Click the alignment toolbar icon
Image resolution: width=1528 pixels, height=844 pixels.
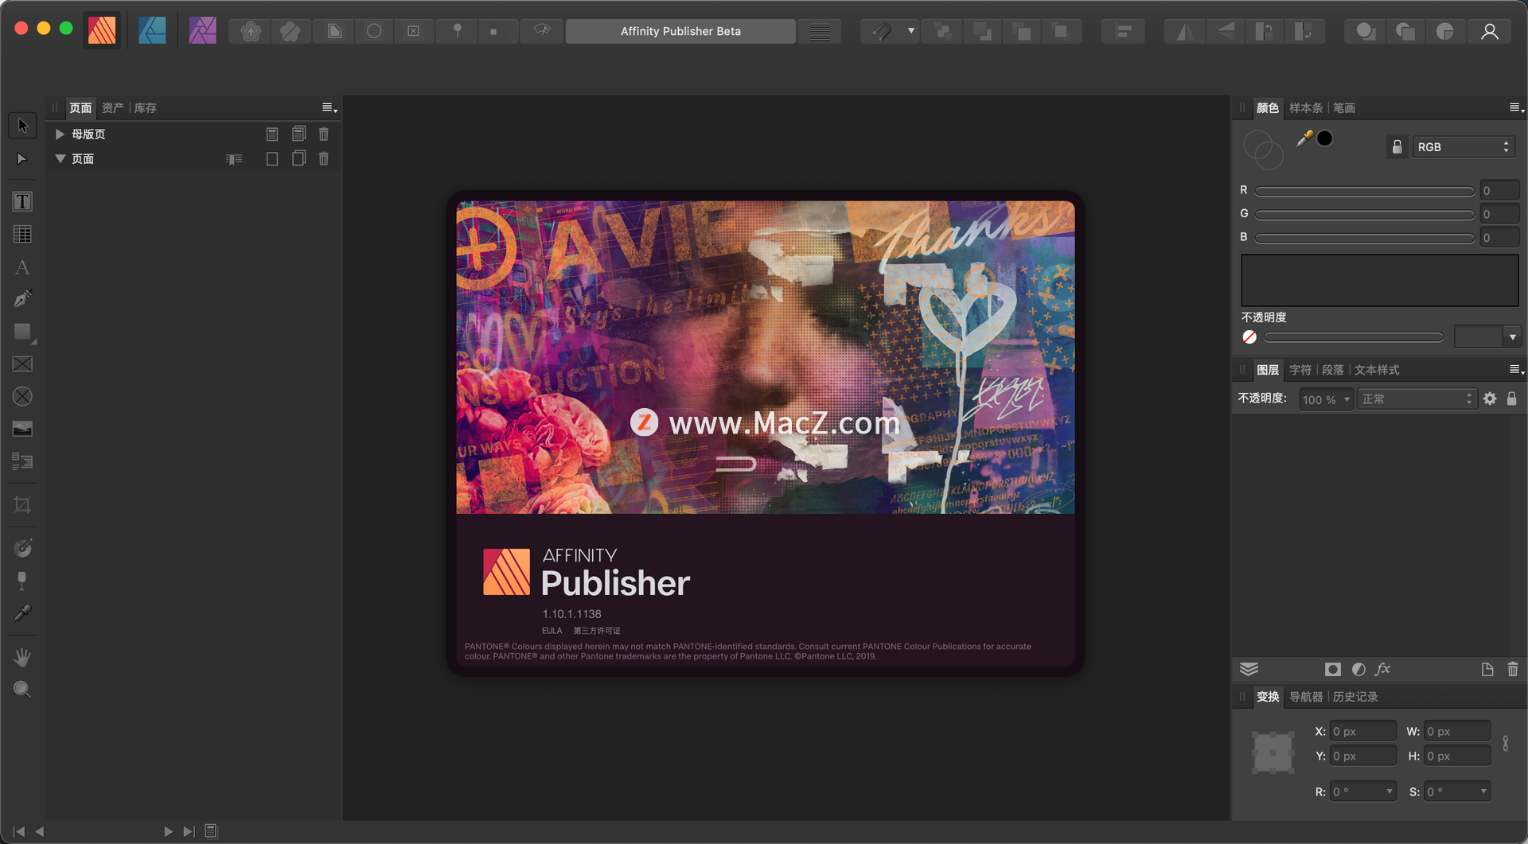1123,32
